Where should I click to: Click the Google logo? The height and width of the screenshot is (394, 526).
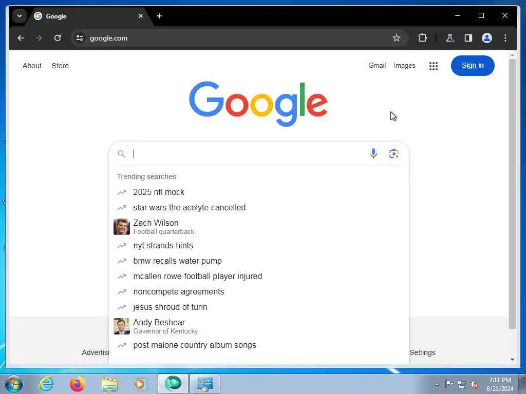point(258,104)
